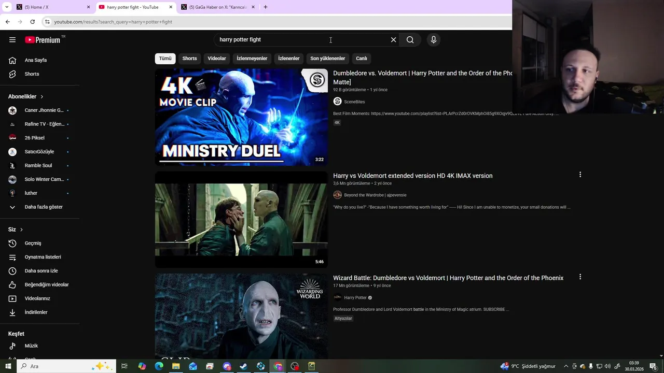Open the weather widget 9°C Şiddetli yağmur

pos(528,366)
